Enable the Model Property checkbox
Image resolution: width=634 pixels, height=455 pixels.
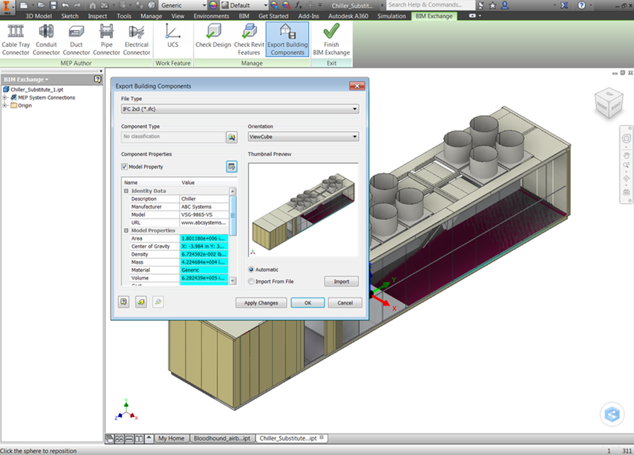coord(124,167)
